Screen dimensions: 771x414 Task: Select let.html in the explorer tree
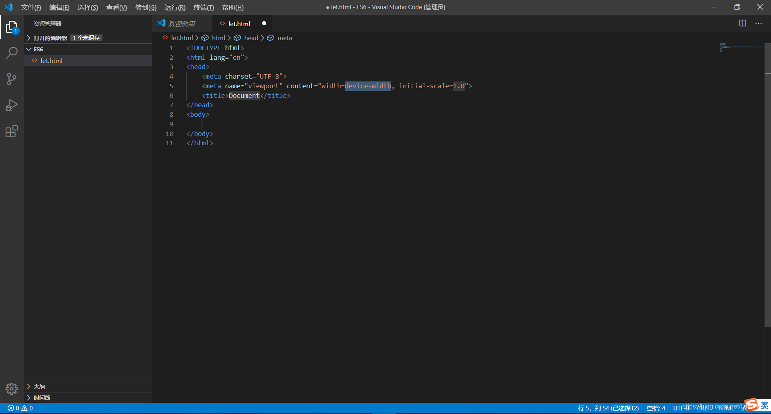(88, 61)
